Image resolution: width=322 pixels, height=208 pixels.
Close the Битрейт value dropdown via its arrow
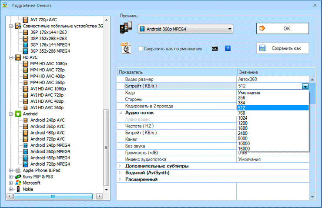click(305, 86)
